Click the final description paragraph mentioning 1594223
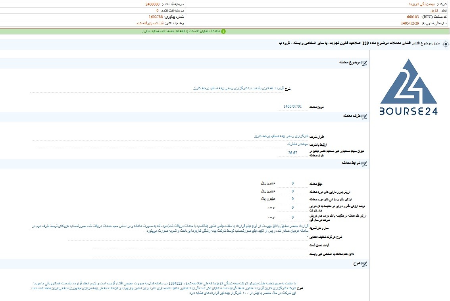Image resolution: width=450 pixels, height=301 pixels. [163, 288]
